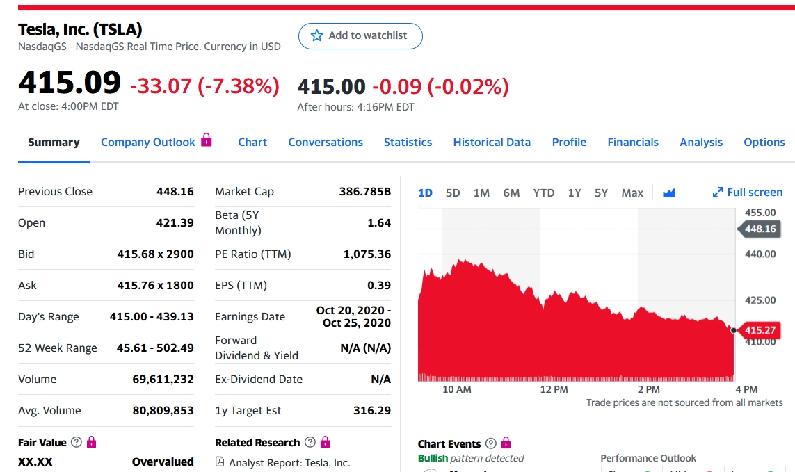Click the star icon in Add to watchlist
Image resolution: width=795 pixels, height=472 pixels.
[316, 35]
